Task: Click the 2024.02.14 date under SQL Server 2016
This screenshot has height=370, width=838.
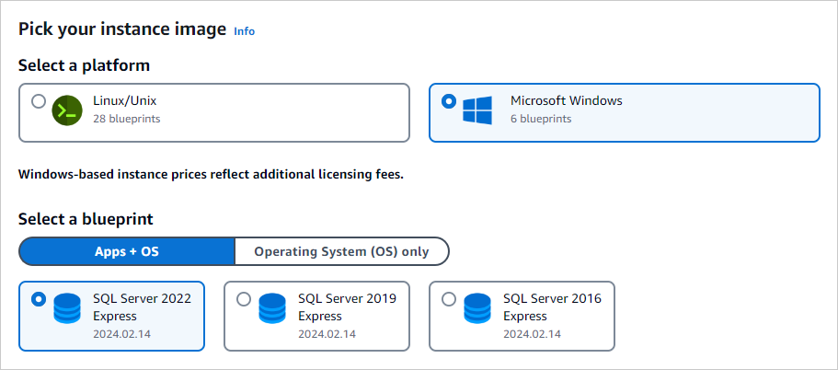Action: pos(533,334)
